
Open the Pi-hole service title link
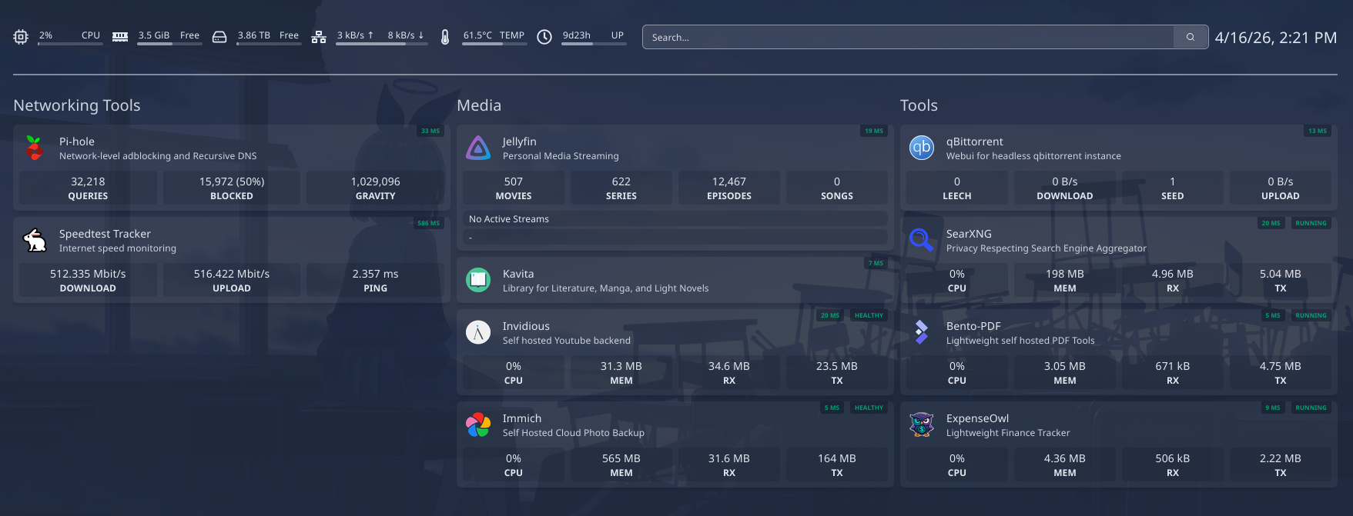point(77,141)
